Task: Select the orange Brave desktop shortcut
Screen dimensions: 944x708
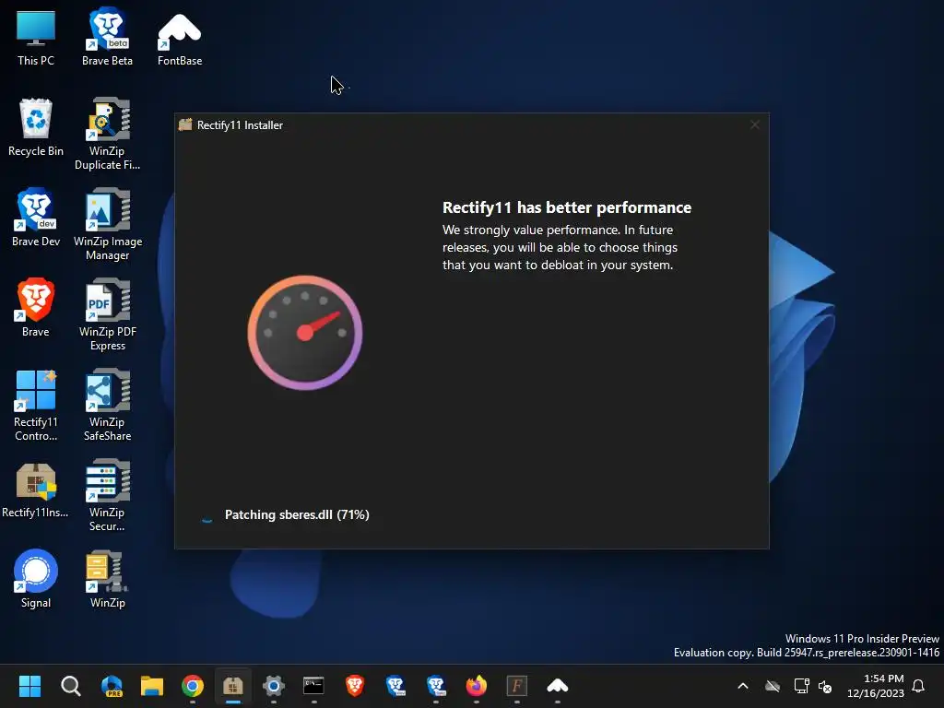Action: 36,308
